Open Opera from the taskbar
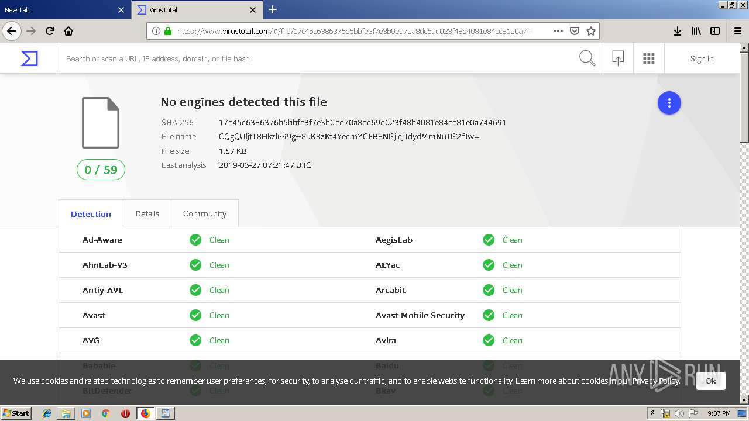Screen dimensions: 749x421 click(125, 413)
